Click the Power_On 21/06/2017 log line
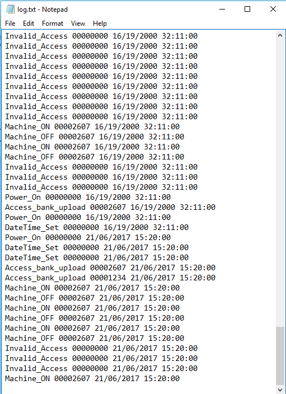Image resolution: width=286 pixels, height=394 pixels. click(x=88, y=237)
